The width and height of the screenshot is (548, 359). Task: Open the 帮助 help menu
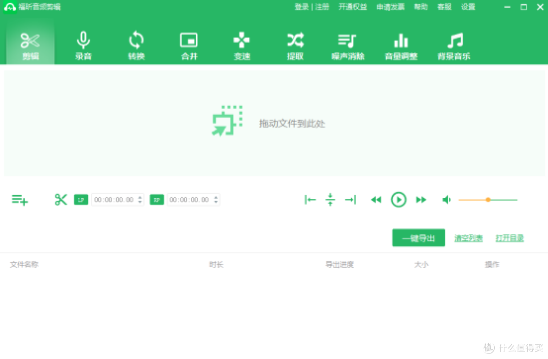[x=421, y=7]
